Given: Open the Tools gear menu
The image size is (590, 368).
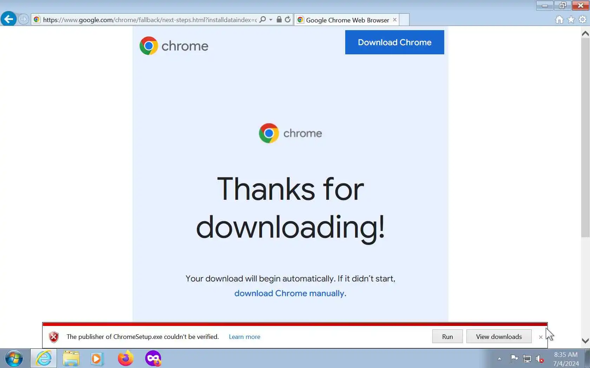Looking at the screenshot, I should click(x=583, y=20).
